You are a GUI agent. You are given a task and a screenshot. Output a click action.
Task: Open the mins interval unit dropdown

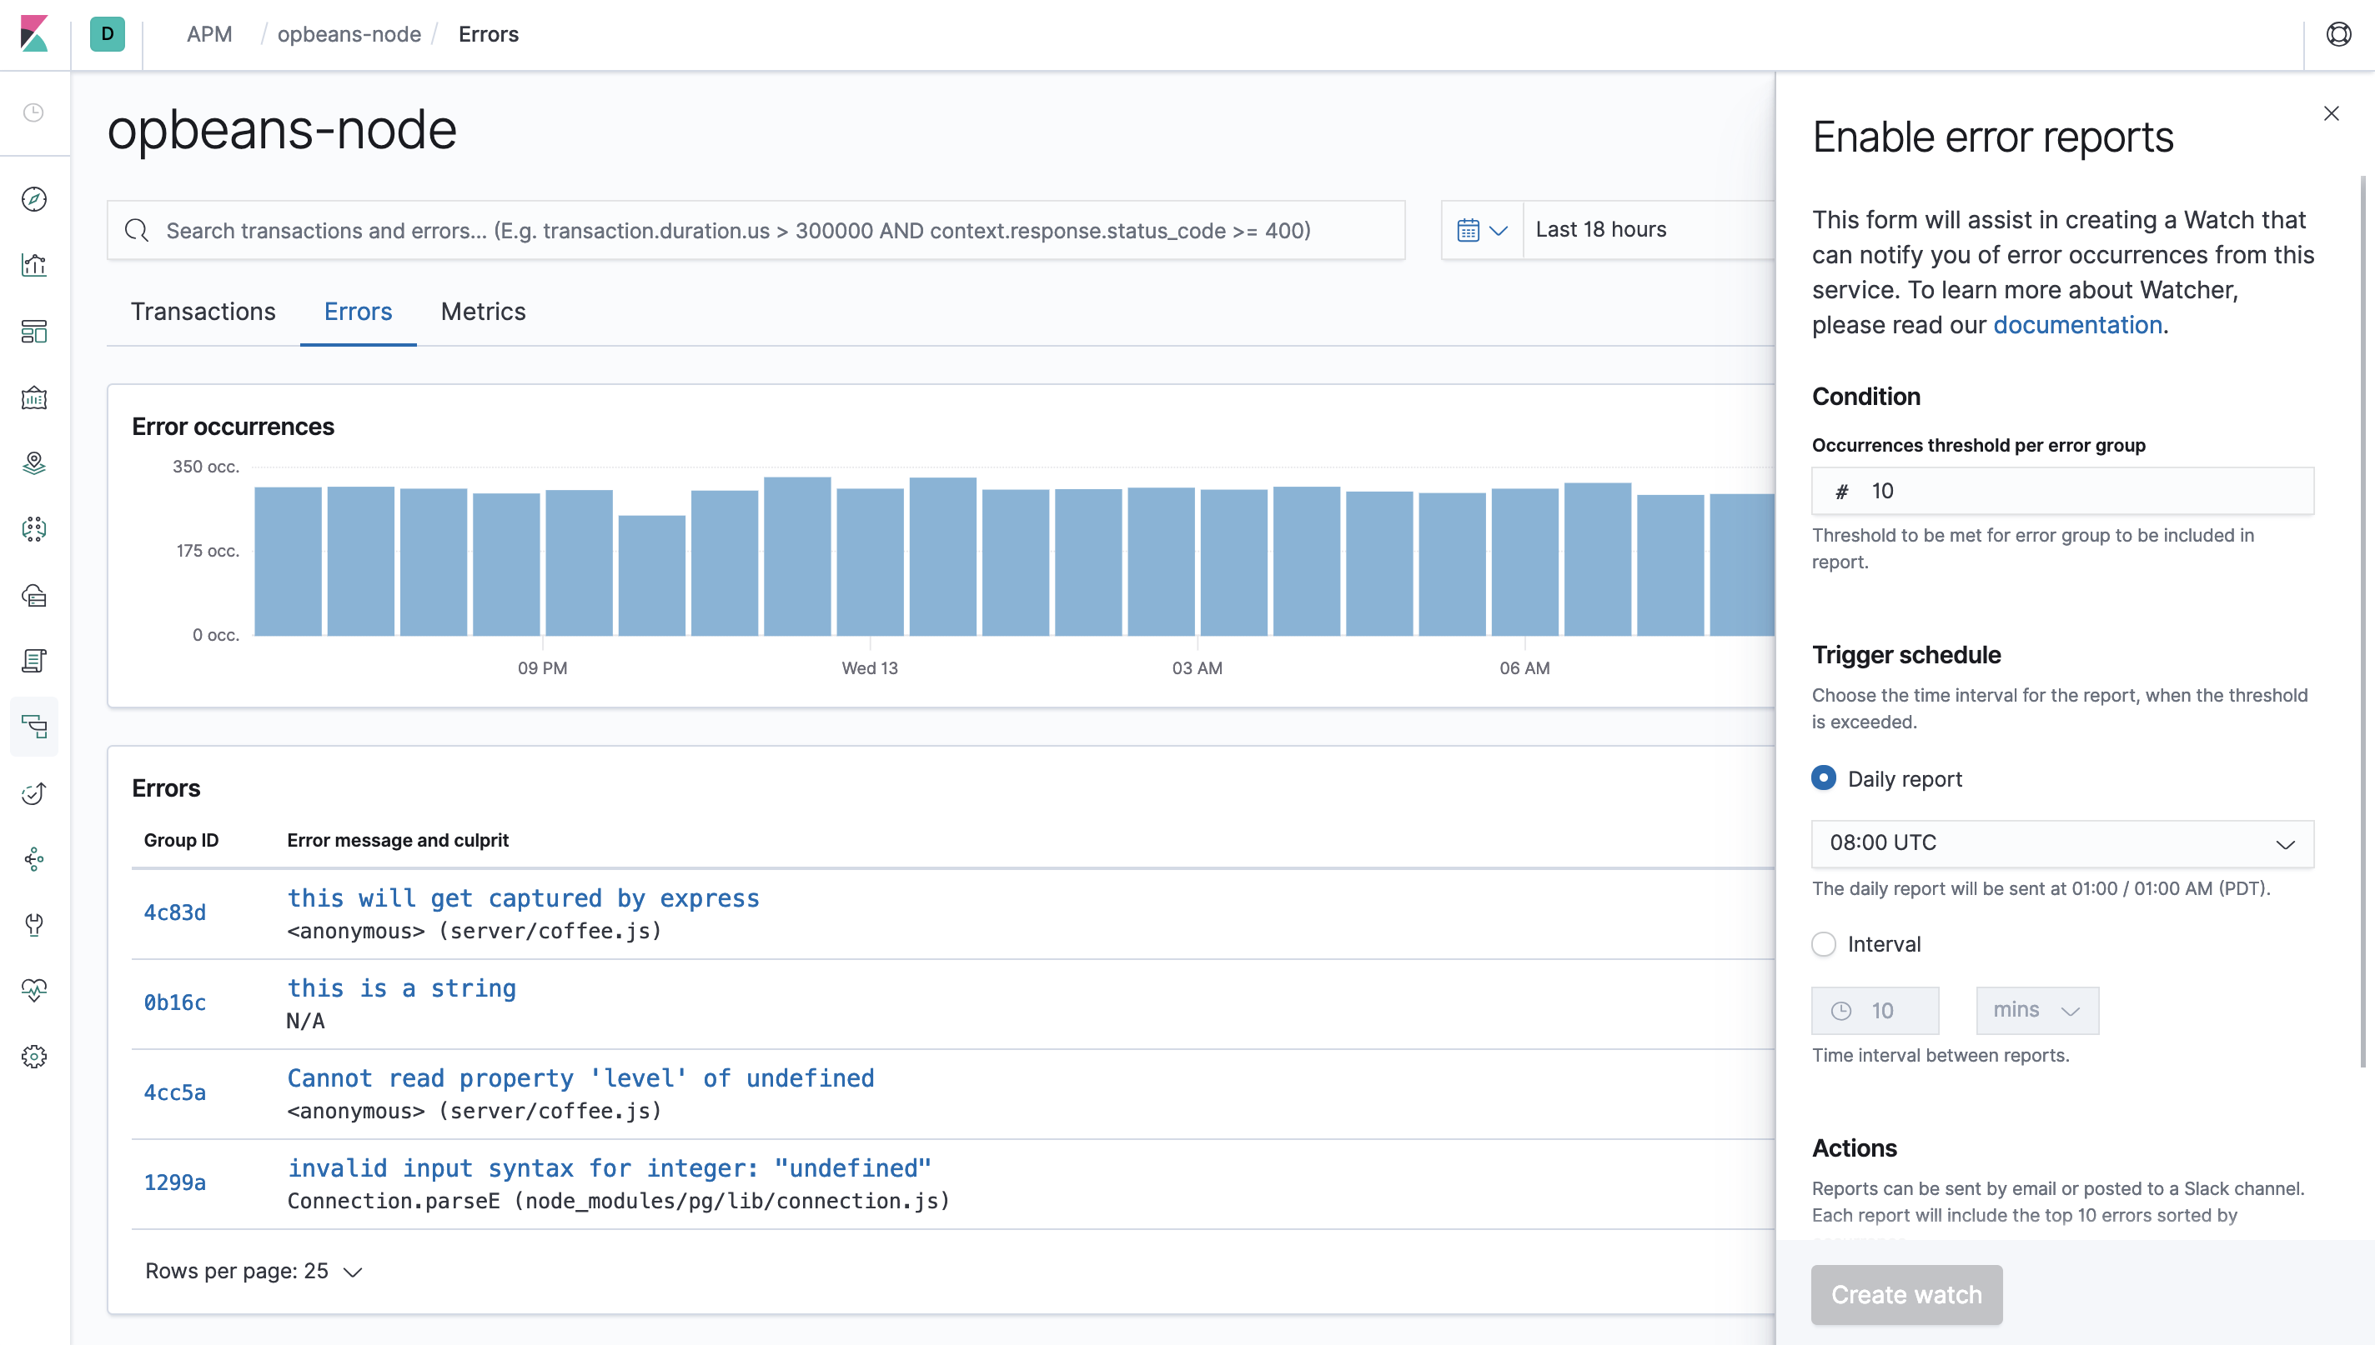coord(2036,1010)
